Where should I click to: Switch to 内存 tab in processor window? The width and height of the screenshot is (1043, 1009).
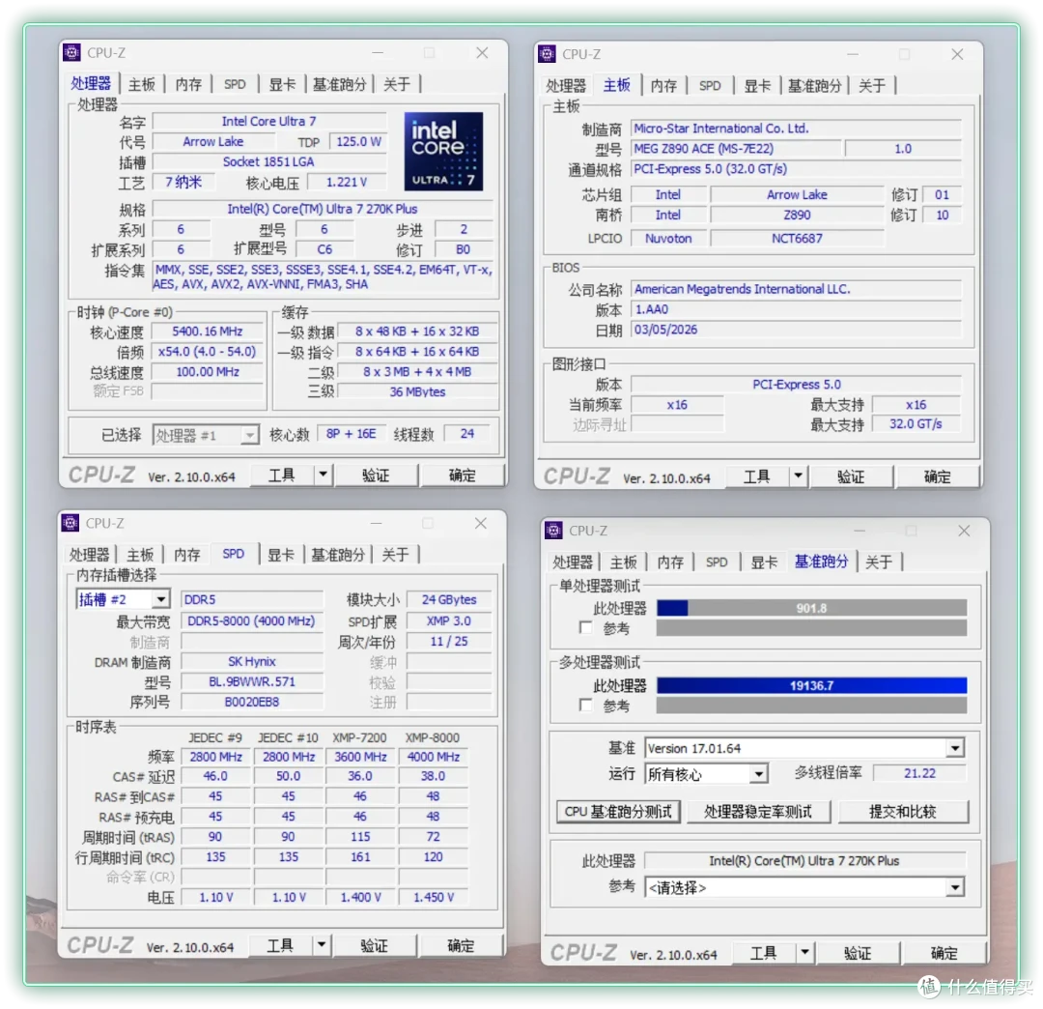(x=188, y=84)
